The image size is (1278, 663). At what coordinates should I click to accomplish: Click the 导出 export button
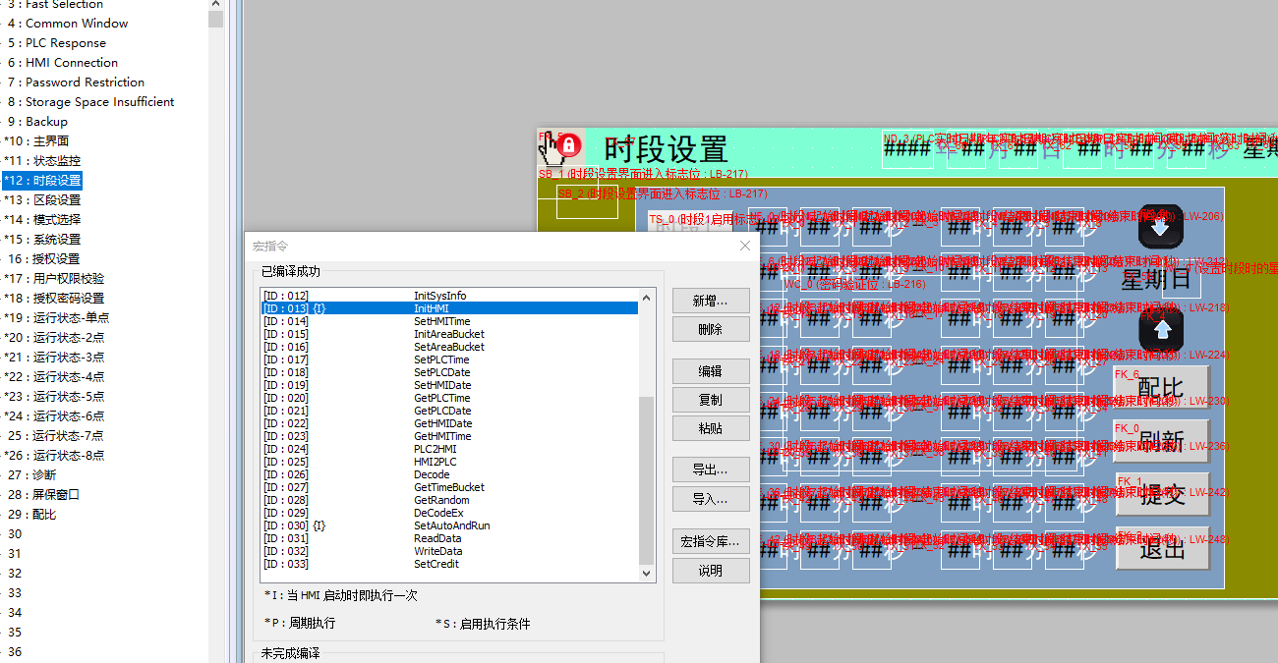[x=711, y=470]
